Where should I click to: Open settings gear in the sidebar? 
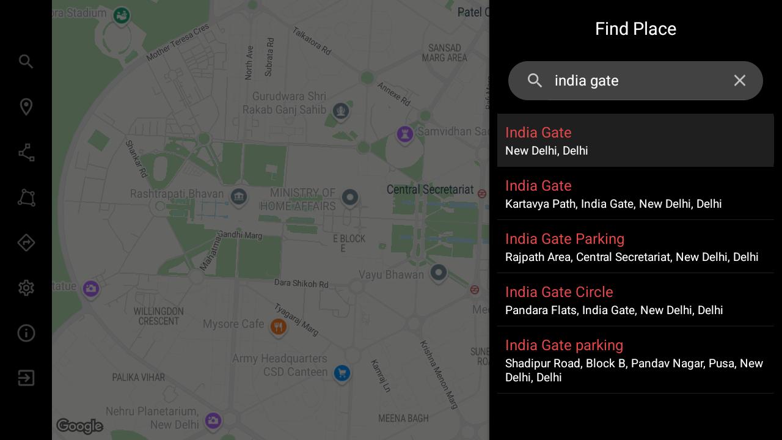tap(26, 288)
